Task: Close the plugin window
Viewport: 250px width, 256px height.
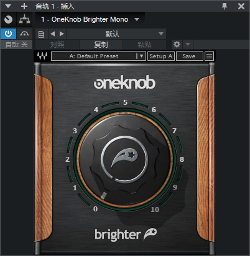Action: tap(241, 6)
